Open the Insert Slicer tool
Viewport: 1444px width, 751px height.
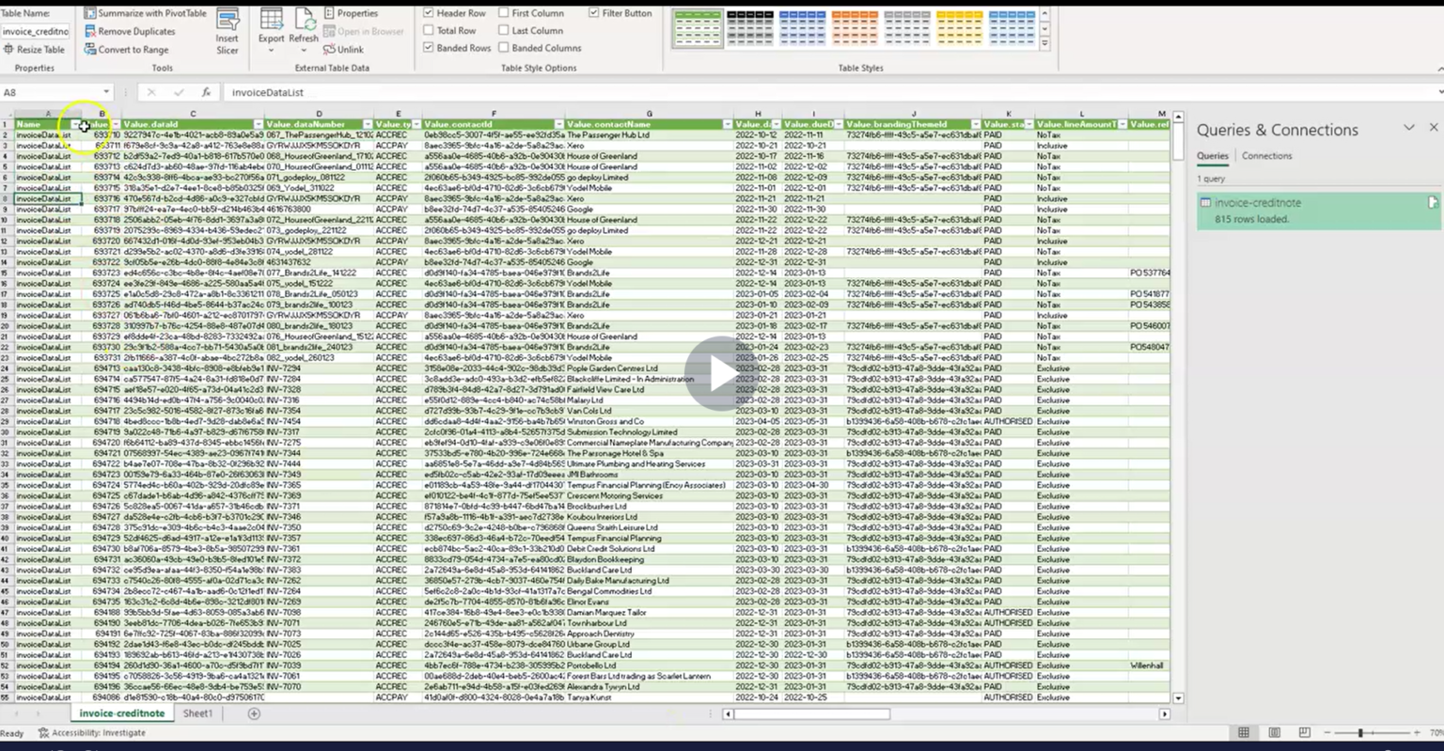pos(227,28)
